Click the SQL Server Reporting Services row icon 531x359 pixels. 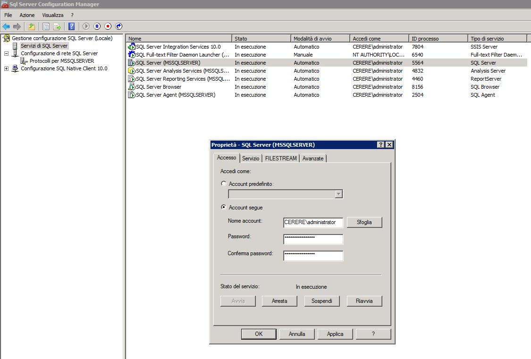pos(131,79)
